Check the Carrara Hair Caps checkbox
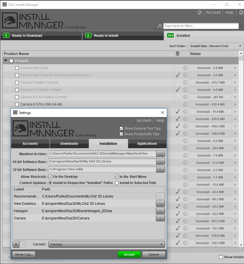244x264 pixels. 17,68
